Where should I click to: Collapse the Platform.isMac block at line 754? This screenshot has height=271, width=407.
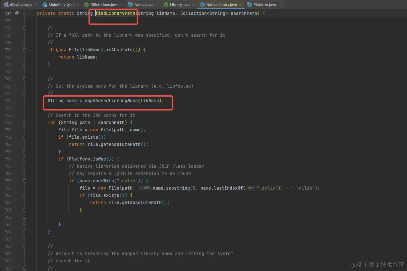[25, 159]
